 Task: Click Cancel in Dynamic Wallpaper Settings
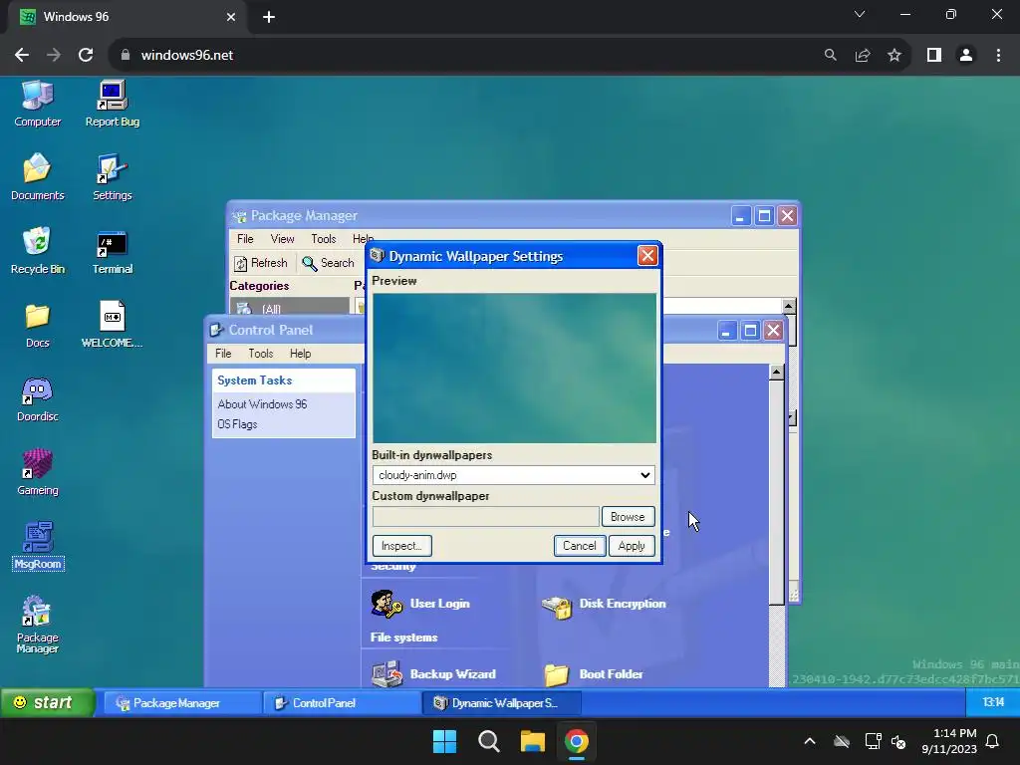[x=580, y=546]
